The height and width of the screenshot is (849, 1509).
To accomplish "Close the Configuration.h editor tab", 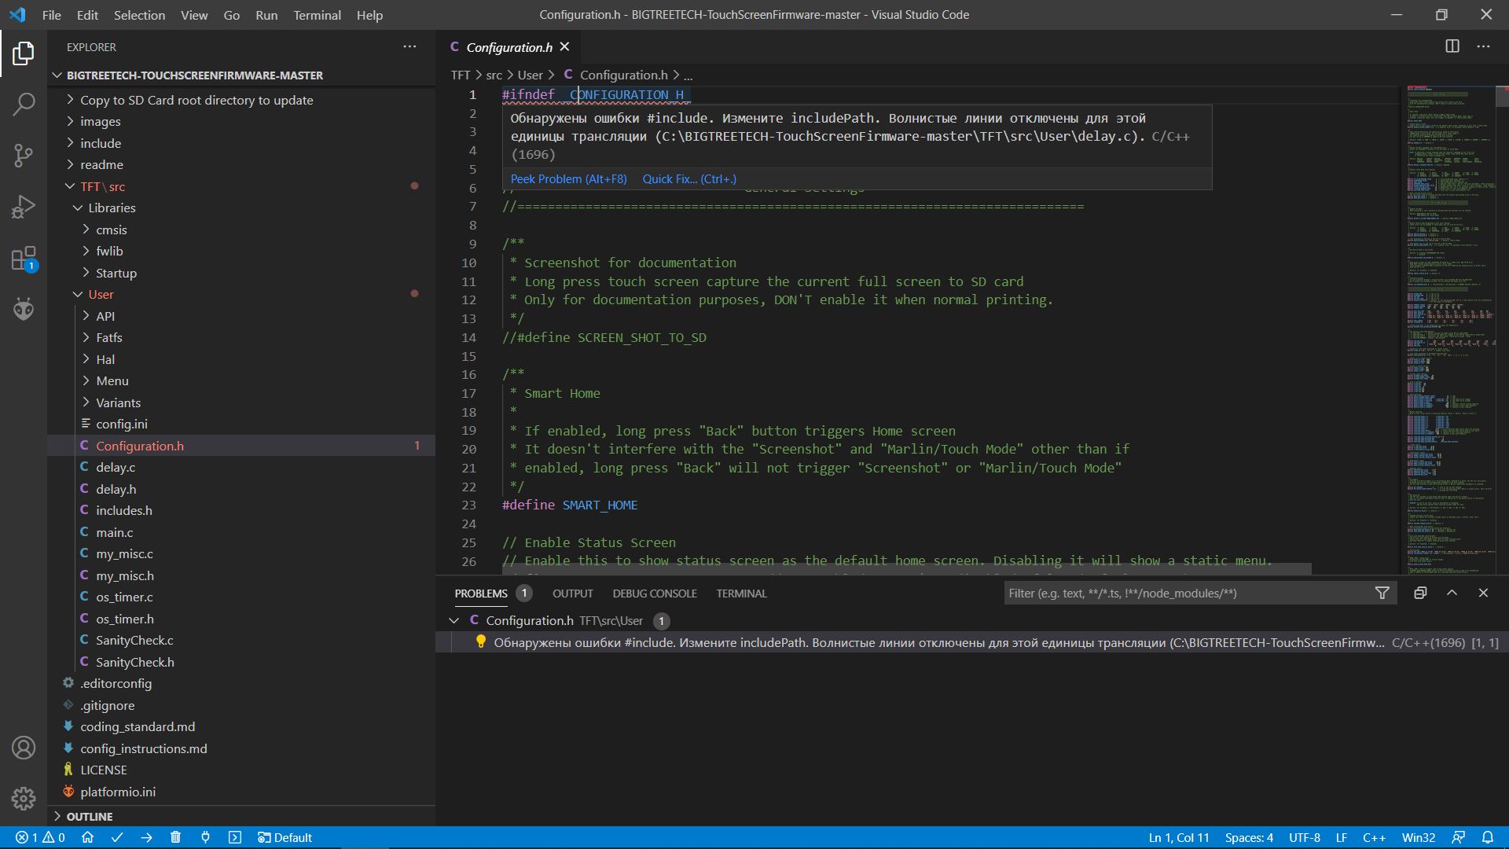I will tap(564, 47).
